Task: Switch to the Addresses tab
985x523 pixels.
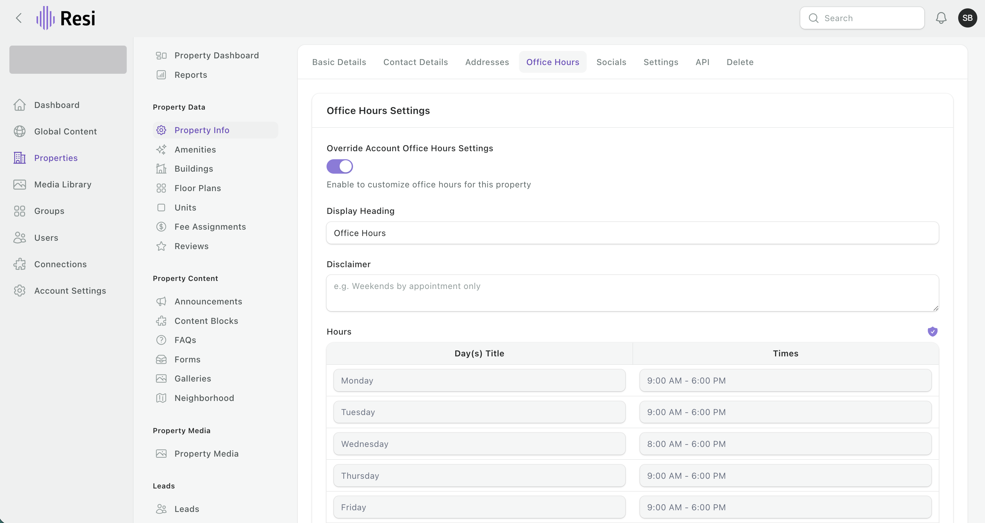Action: (x=487, y=62)
